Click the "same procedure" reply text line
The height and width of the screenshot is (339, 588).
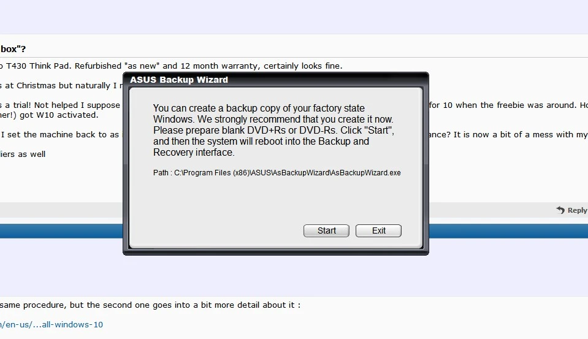coord(150,305)
